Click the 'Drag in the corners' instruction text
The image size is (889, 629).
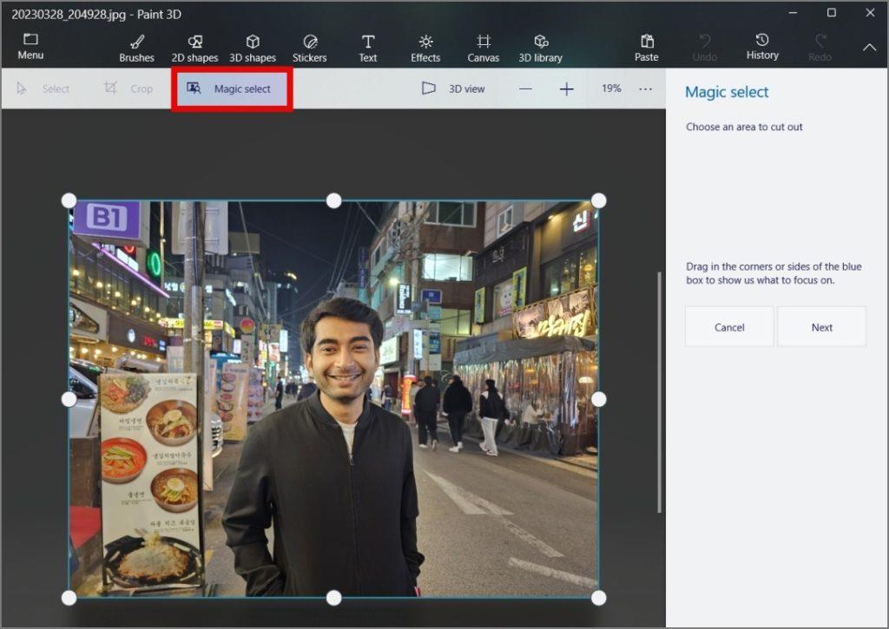[x=774, y=273]
